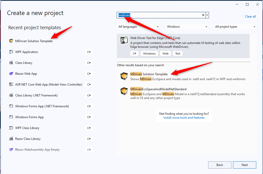Open the search history dropdown arrow
This screenshot has width=263, height=174.
click(x=207, y=15)
